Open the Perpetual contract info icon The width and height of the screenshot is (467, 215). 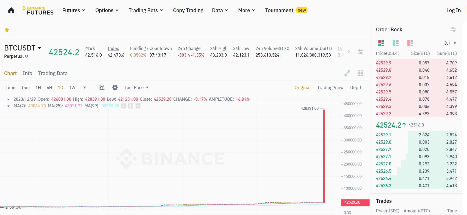[27, 56]
